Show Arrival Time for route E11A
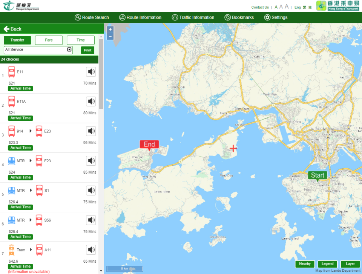 (x=21, y=118)
